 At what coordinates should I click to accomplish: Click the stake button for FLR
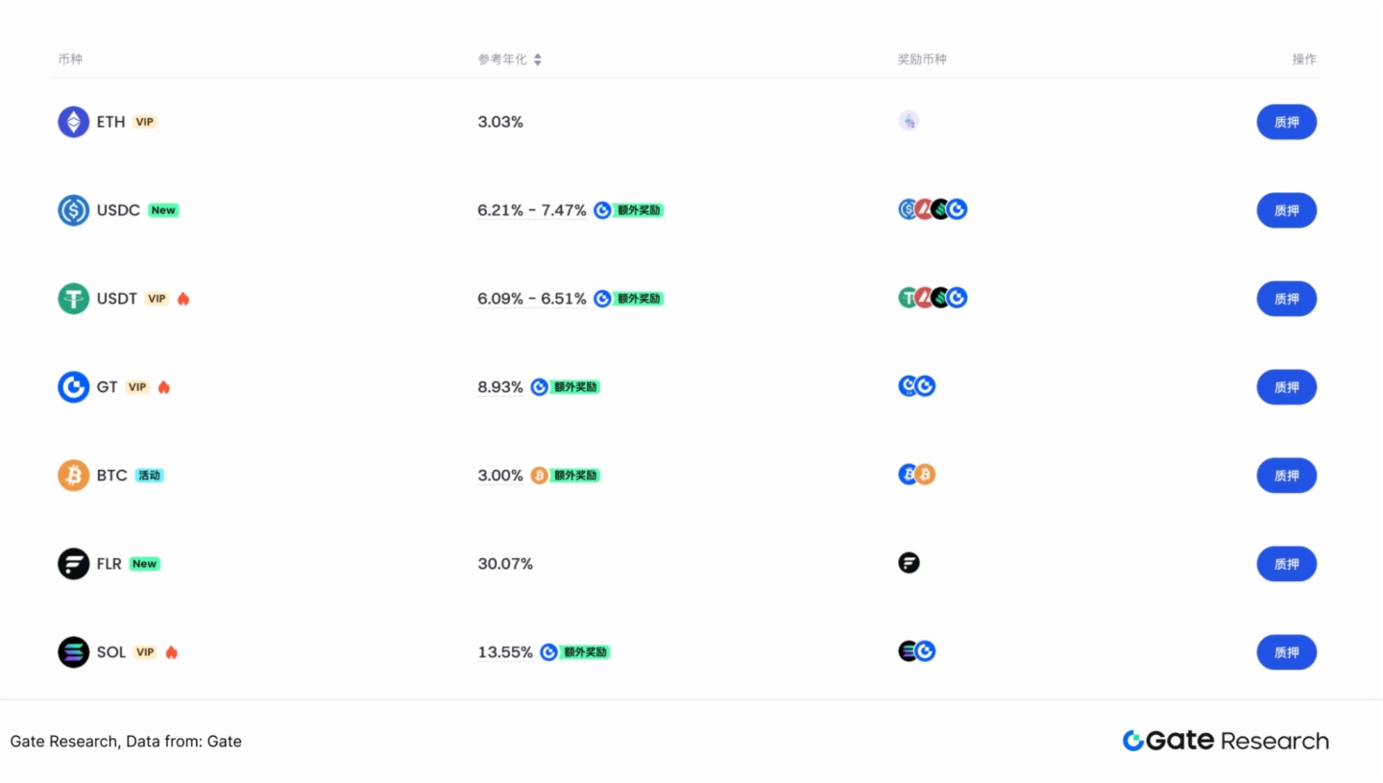point(1286,564)
